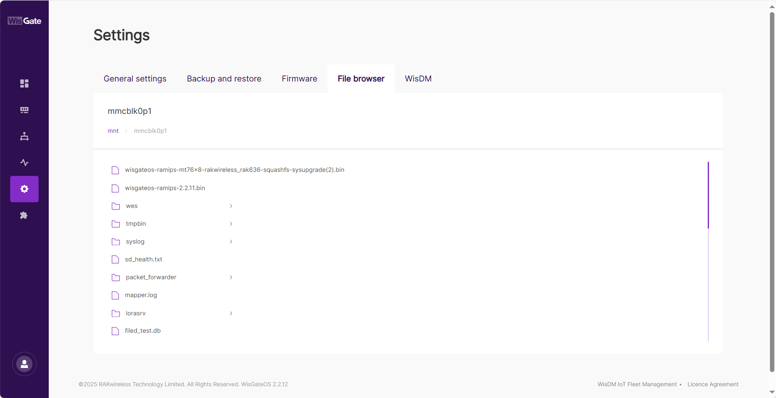
Task: Click the page vertical scrollbar thumb
Action: (x=772, y=192)
